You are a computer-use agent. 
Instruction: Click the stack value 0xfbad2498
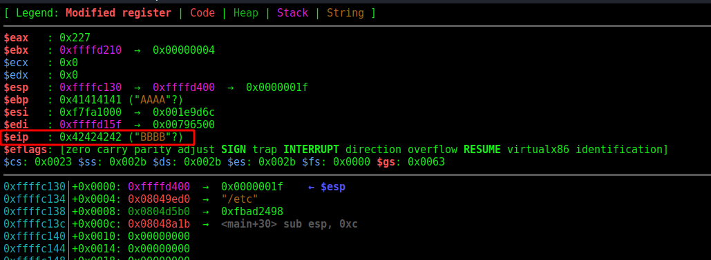252,211
